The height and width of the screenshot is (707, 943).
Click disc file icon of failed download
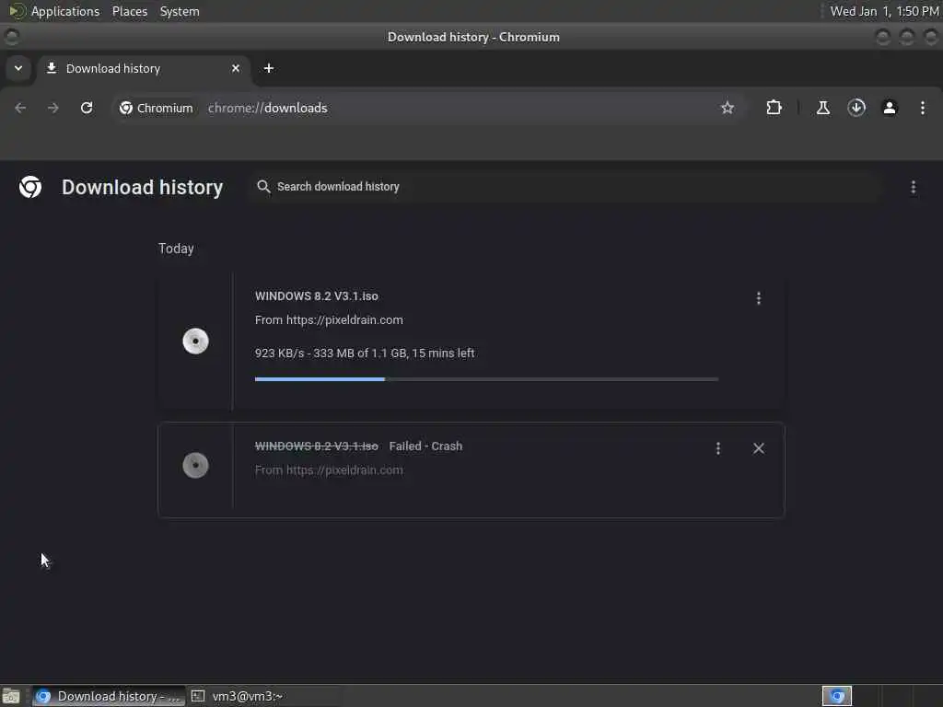[195, 465]
